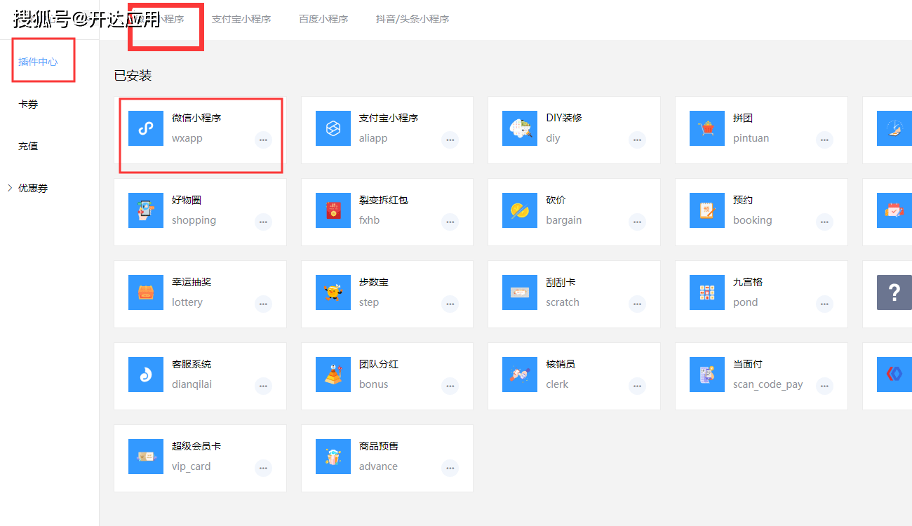
Task: Open the 微信小程序 wxapp plugin icon
Action: pyautogui.click(x=146, y=128)
